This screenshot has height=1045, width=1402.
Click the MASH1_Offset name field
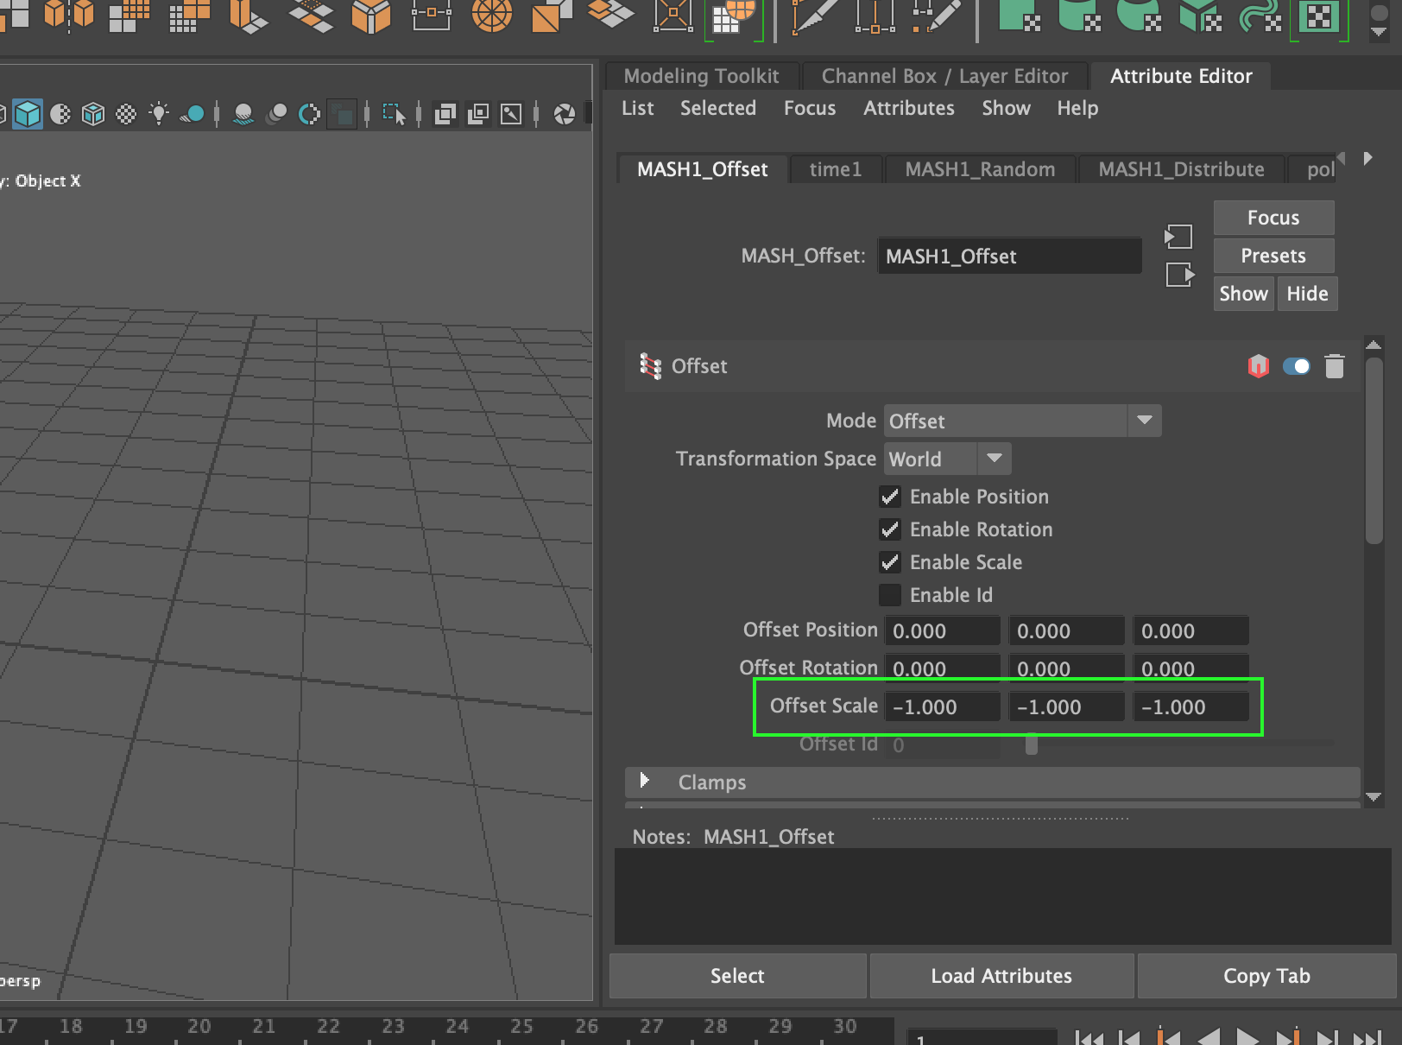click(1008, 256)
